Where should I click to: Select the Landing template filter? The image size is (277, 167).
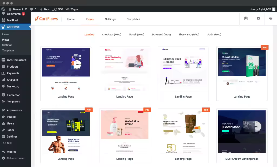click(x=89, y=34)
